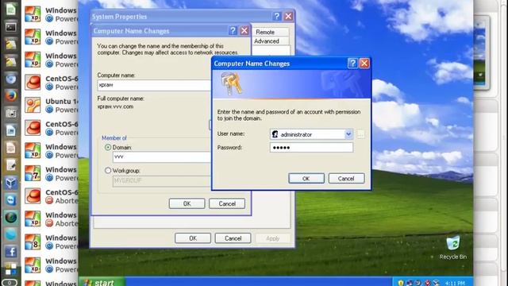Click the Workgroup field showing MYGROUP

[x=162, y=180]
